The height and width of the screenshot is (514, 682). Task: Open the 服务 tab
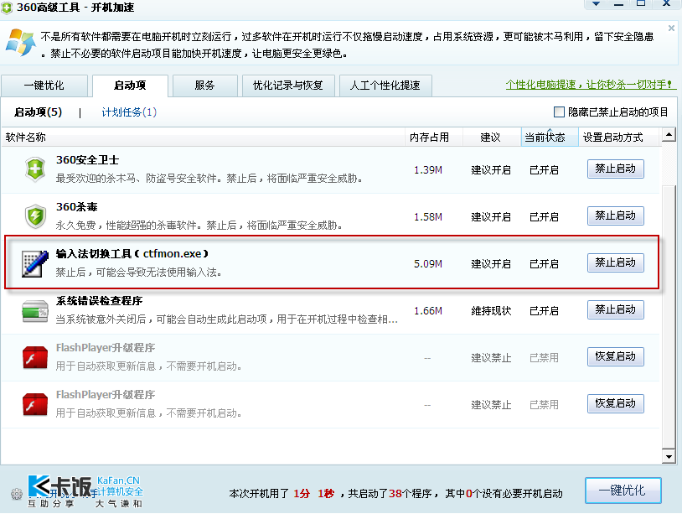tap(205, 86)
